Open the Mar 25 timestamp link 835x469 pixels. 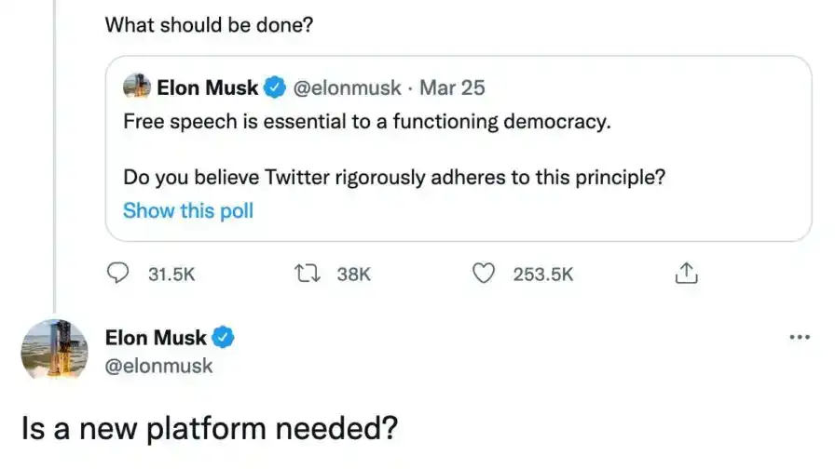452,88
